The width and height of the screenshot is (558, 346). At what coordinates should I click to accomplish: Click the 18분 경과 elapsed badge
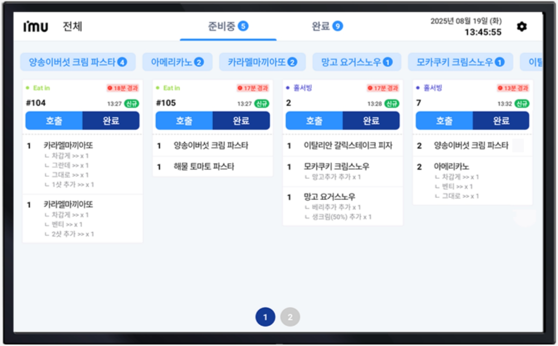(123, 88)
